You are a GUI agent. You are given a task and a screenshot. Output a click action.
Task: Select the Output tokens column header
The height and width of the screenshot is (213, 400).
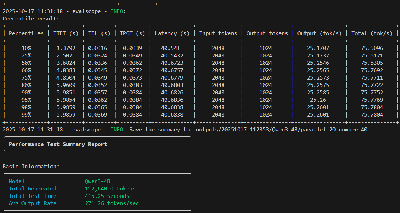[x=267, y=33]
